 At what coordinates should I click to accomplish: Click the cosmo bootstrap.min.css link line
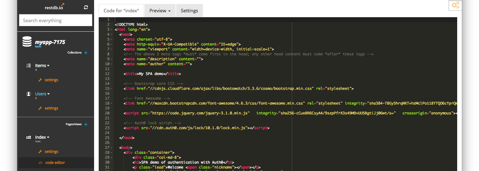coord(239,89)
